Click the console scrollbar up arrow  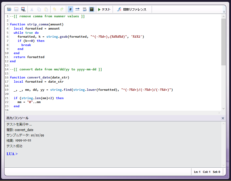pyautogui.click(x=223, y=124)
